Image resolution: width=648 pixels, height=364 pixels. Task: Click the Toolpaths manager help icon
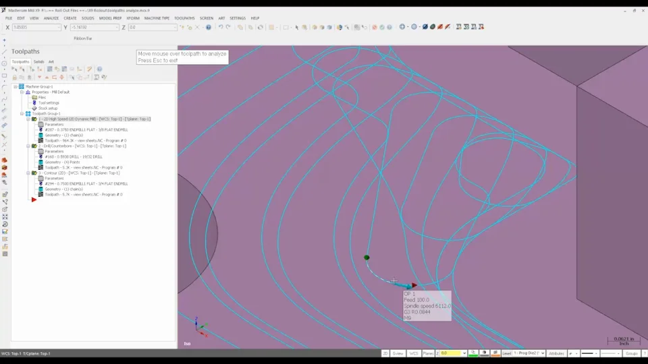99,69
